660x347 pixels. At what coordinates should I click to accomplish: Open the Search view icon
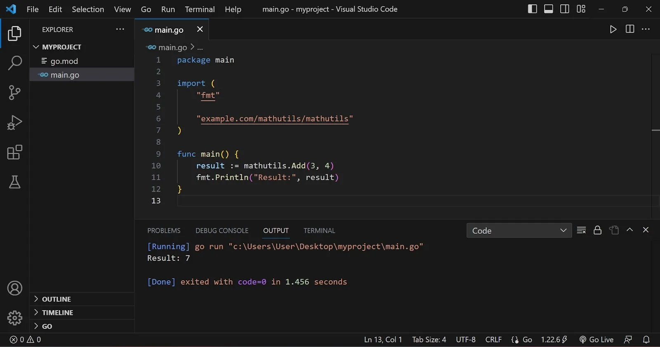click(x=14, y=63)
